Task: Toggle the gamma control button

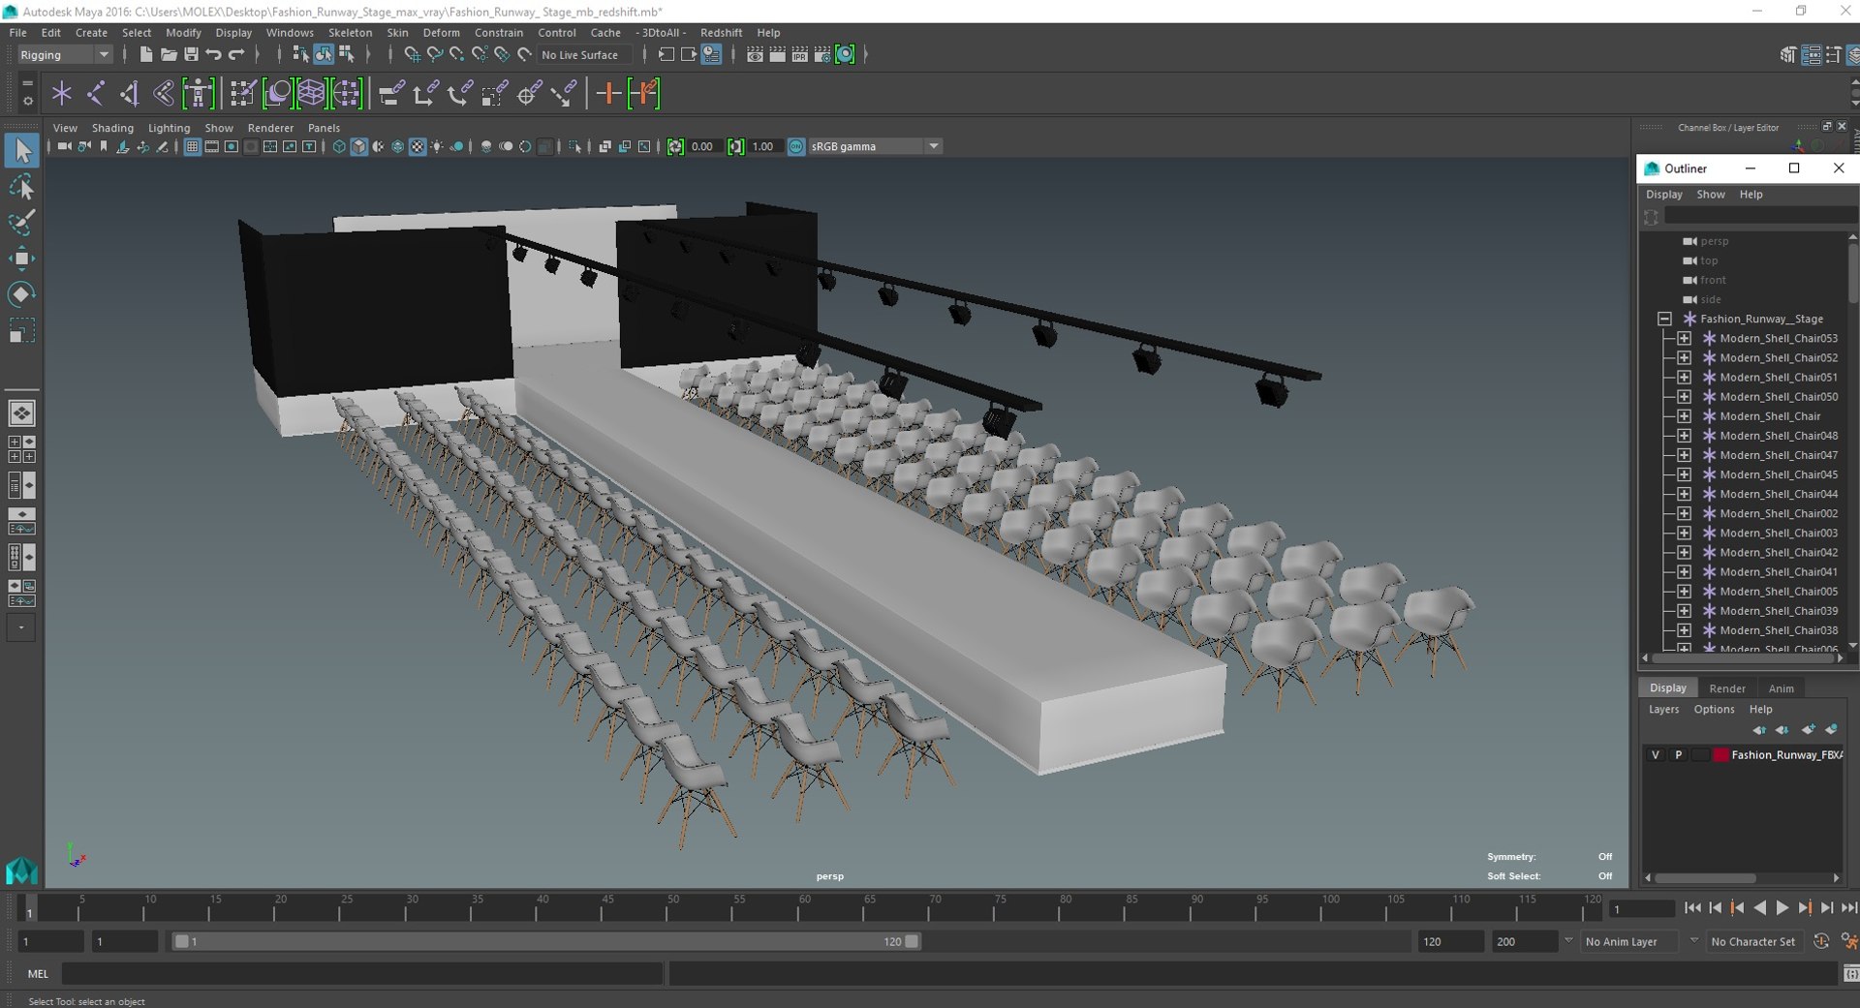Action: (736, 147)
